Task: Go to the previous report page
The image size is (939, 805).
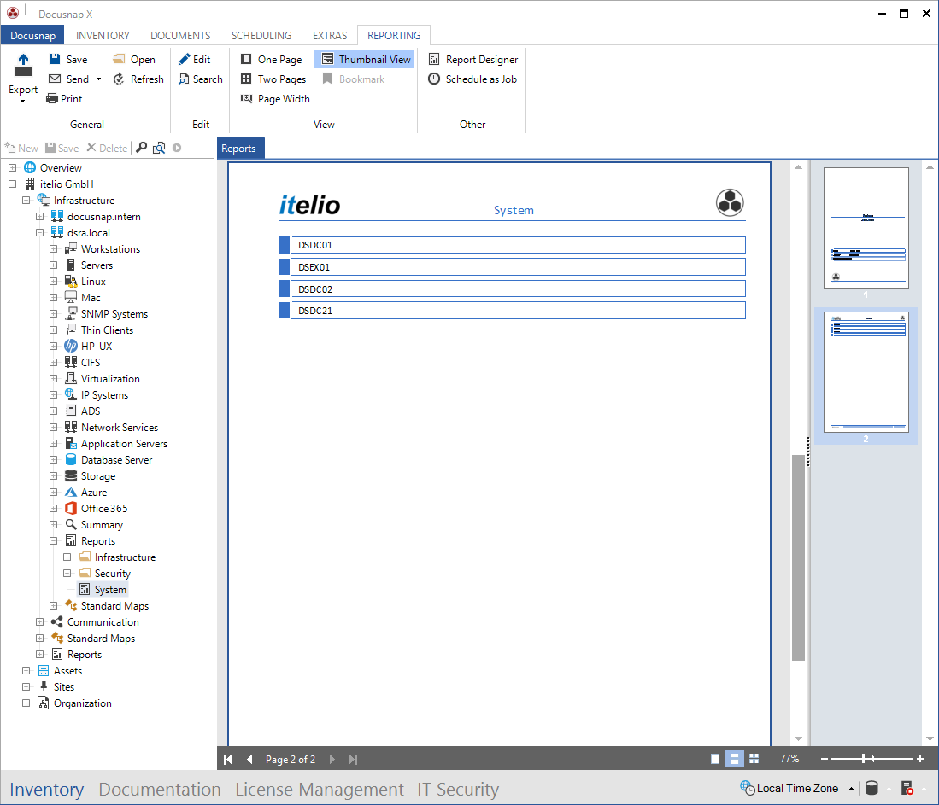Action: pos(249,759)
